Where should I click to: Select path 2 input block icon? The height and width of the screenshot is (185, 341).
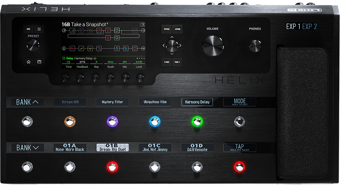(x=64, y=49)
